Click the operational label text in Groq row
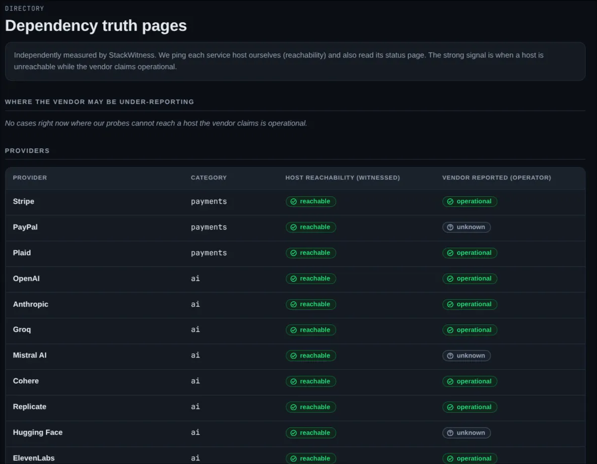This screenshot has width=597, height=464. (x=474, y=330)
